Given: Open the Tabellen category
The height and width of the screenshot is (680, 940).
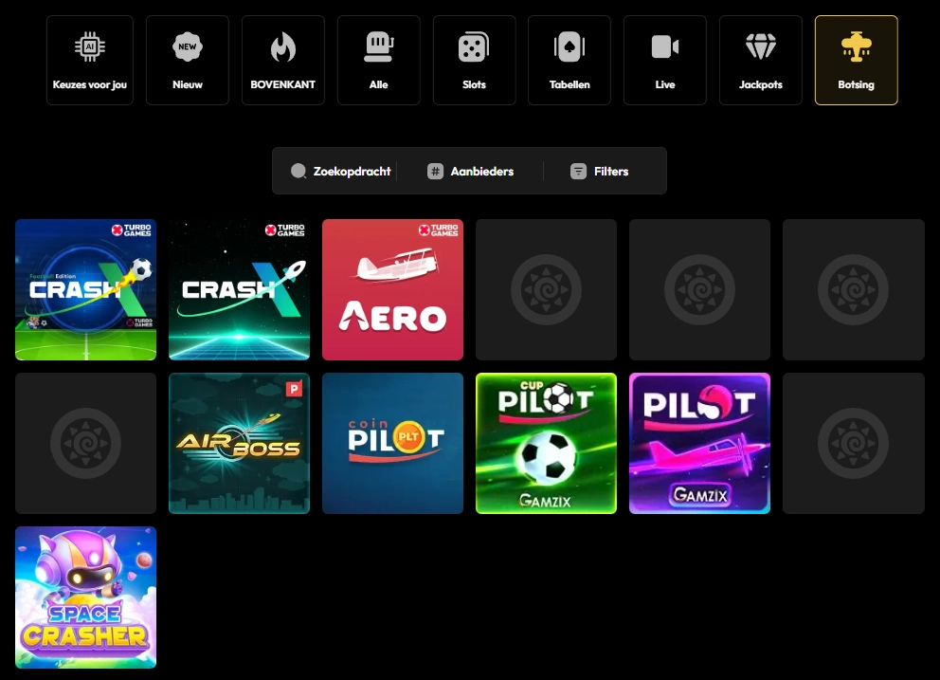Looking at the screenshot, I should point(569,60).
